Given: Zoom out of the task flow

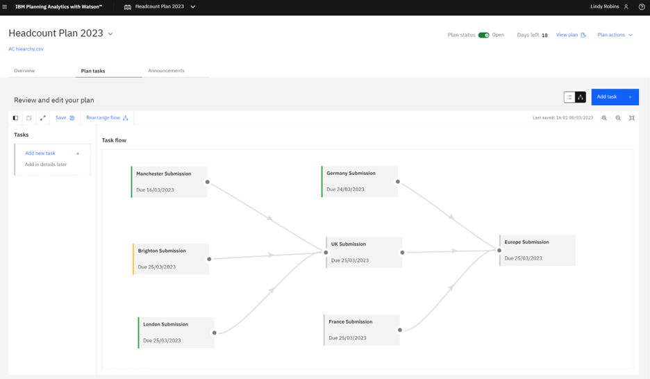Looking at the screenshot, I should click(x=618, y=118).
